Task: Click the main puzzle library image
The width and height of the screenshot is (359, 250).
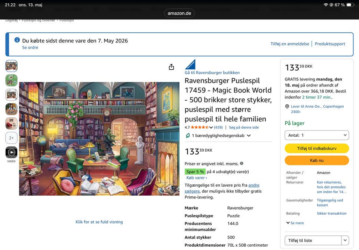Action: click(99, 139)
